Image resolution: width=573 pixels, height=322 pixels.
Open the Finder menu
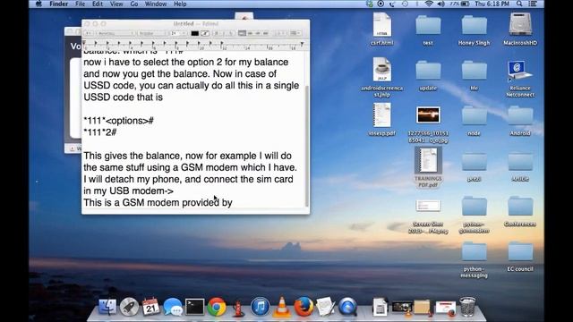coord(59,4)
